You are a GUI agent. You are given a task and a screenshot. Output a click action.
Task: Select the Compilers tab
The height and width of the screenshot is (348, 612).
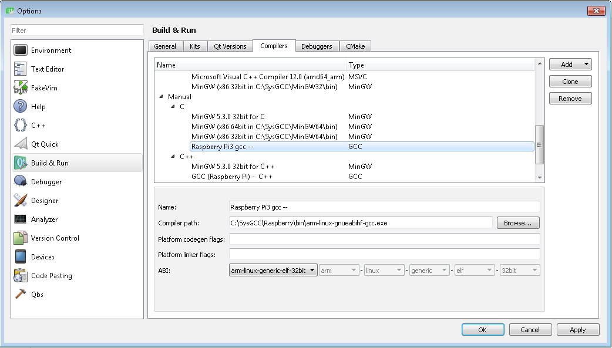pyautogui.click(x=274, y=46)
